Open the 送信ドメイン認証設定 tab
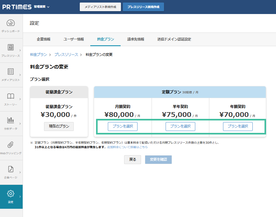The width and height of the screenshot is (276, 217). tap(174, 39)
